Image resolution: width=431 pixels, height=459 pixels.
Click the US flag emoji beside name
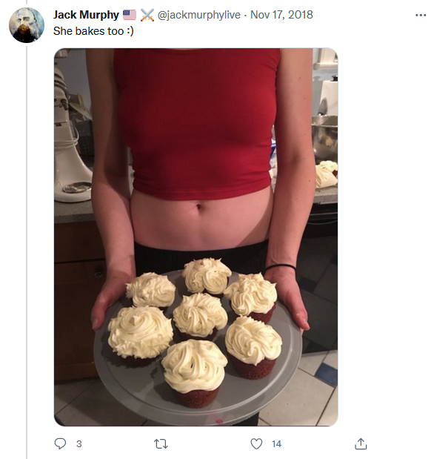coord(130,15)
